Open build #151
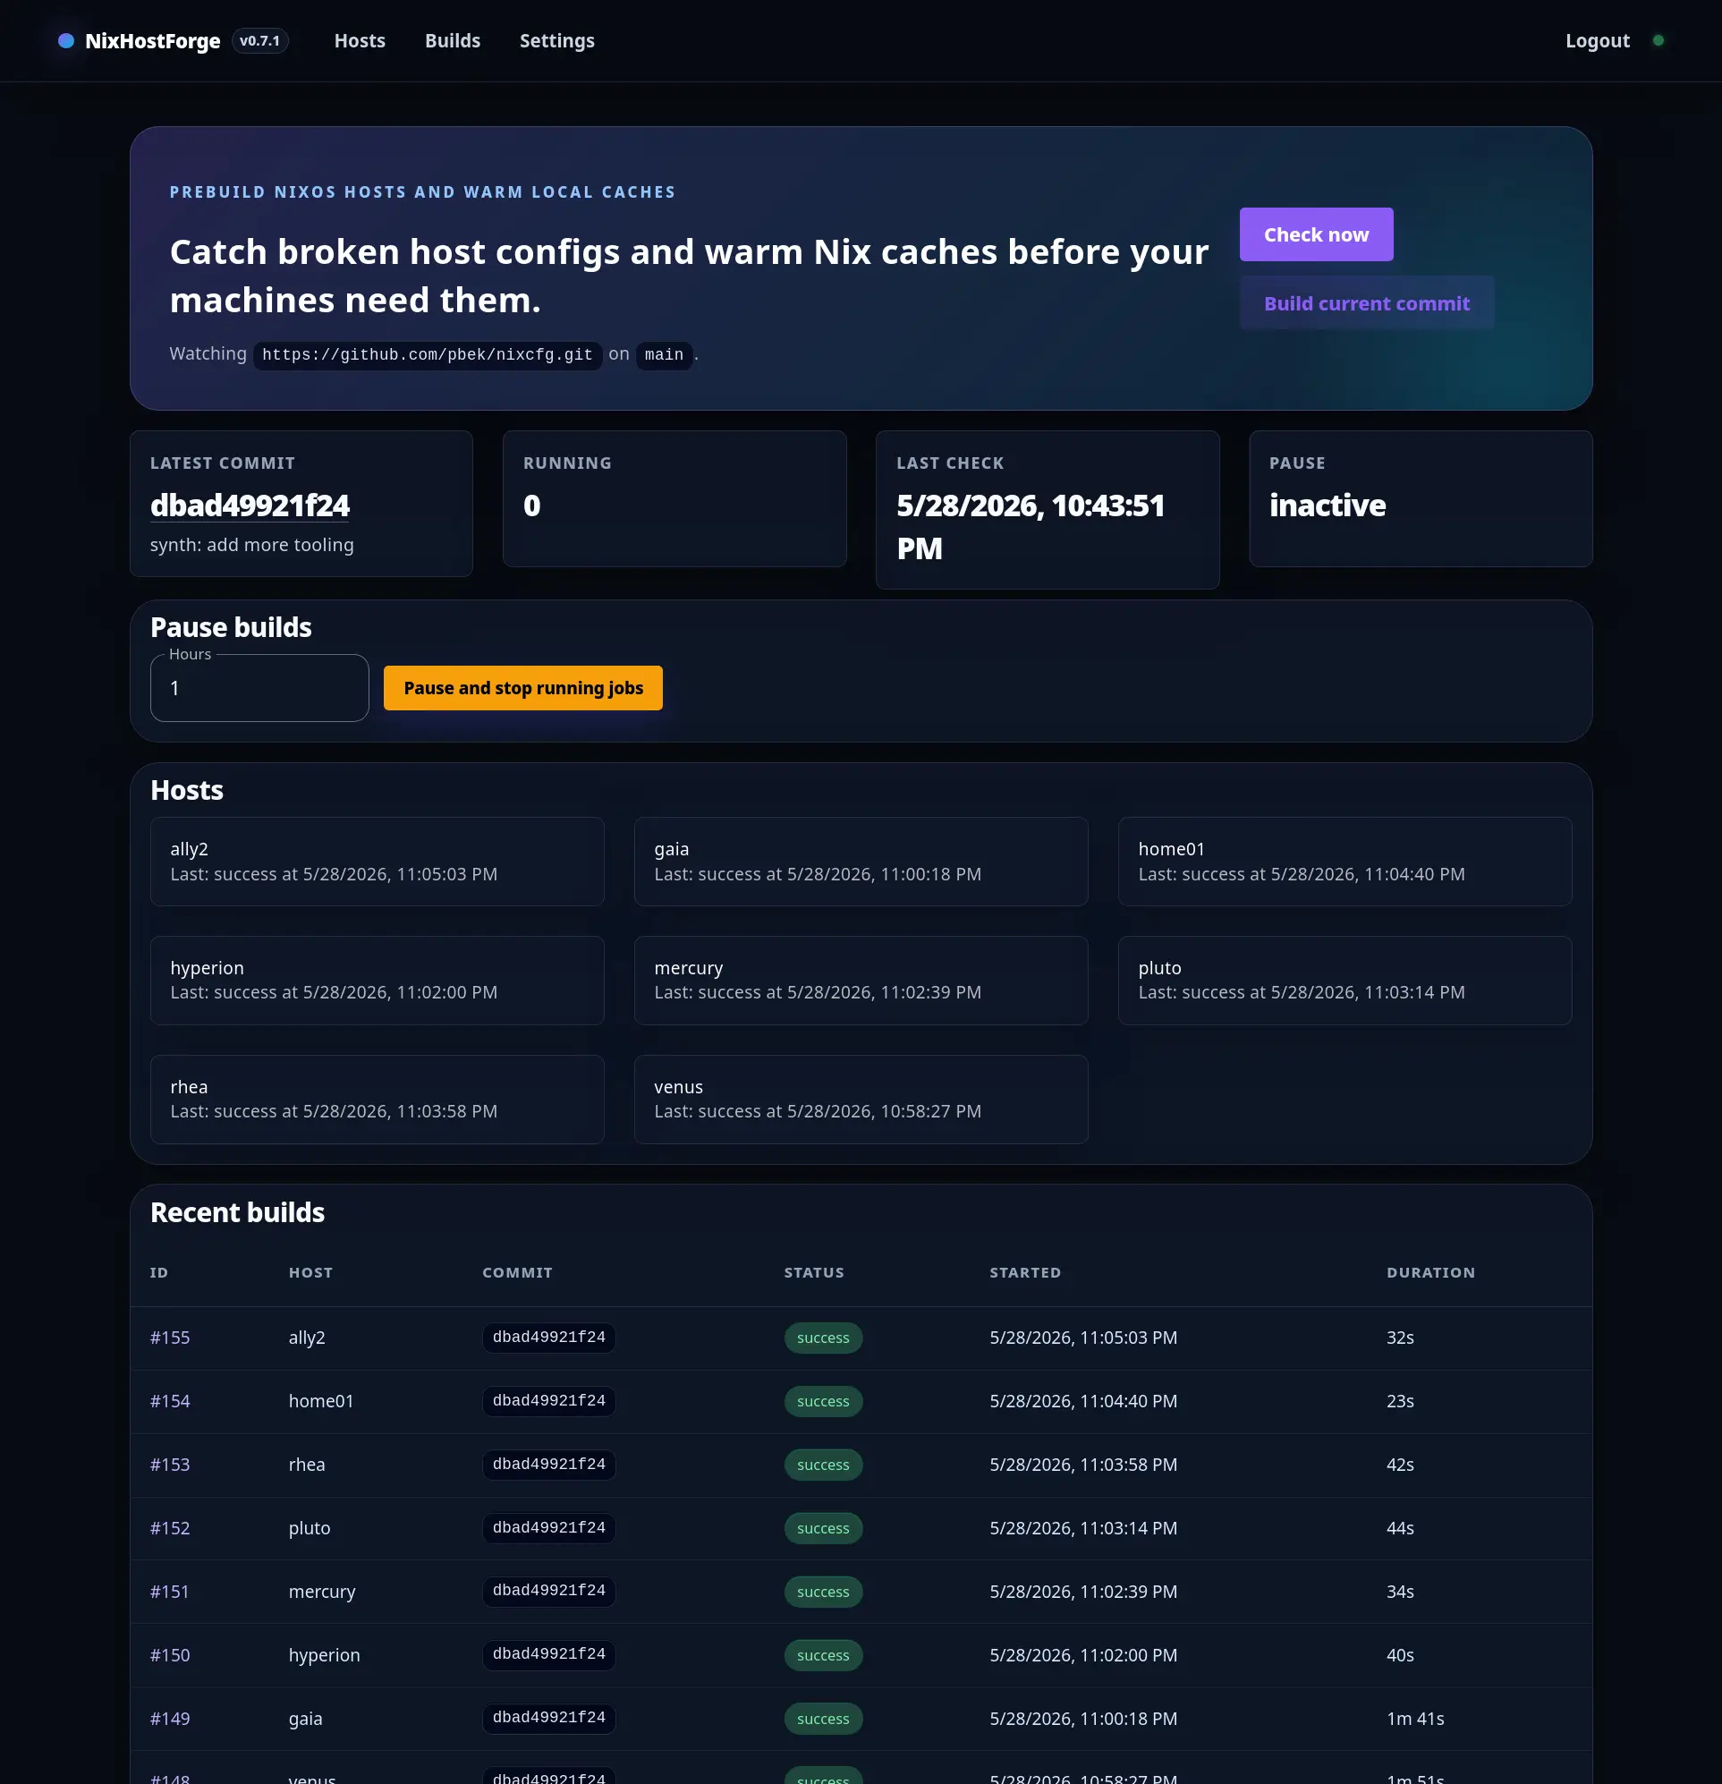The image size is (1722, 1784). 170,1592
